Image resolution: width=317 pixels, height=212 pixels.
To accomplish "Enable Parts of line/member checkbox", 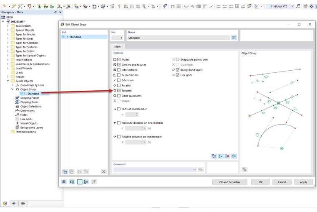I will point(119,109).
